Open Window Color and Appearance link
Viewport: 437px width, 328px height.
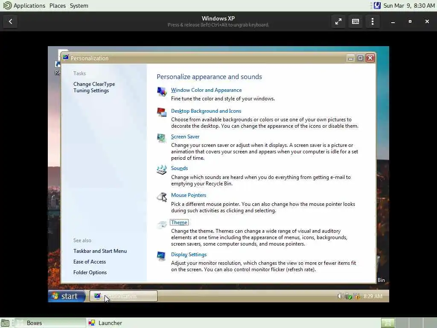click(x=206, y=90)
